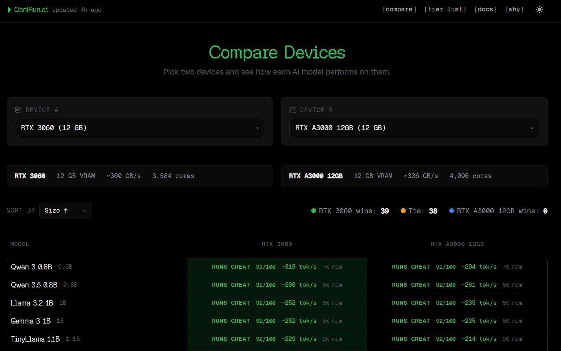Click the RTX A3000 12GB column header
Viewport: 561px width, 351px height.
tap(457, 244)
